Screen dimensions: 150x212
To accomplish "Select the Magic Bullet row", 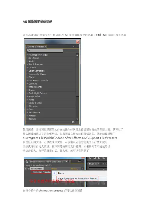I will pos(51,97).
